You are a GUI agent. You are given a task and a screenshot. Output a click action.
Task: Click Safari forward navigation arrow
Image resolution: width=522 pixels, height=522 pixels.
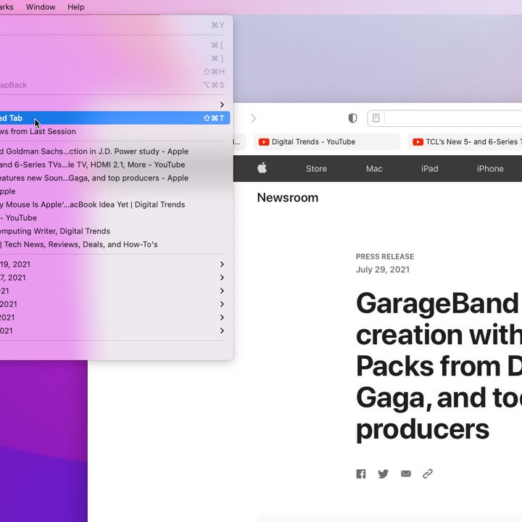[254, 118]
